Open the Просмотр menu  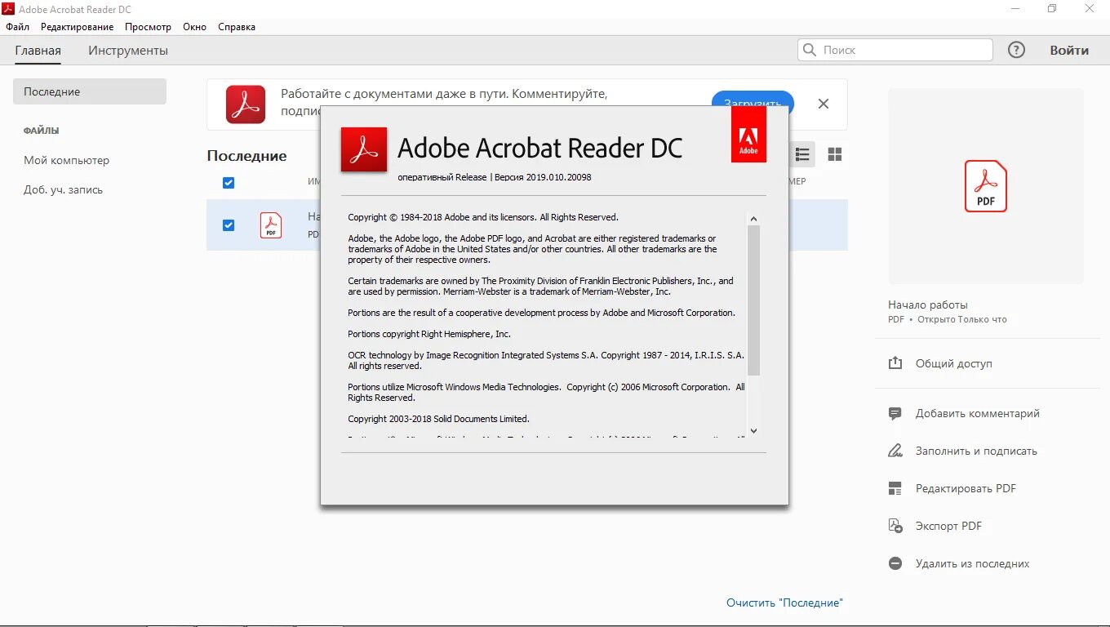(x=149, y=27)
